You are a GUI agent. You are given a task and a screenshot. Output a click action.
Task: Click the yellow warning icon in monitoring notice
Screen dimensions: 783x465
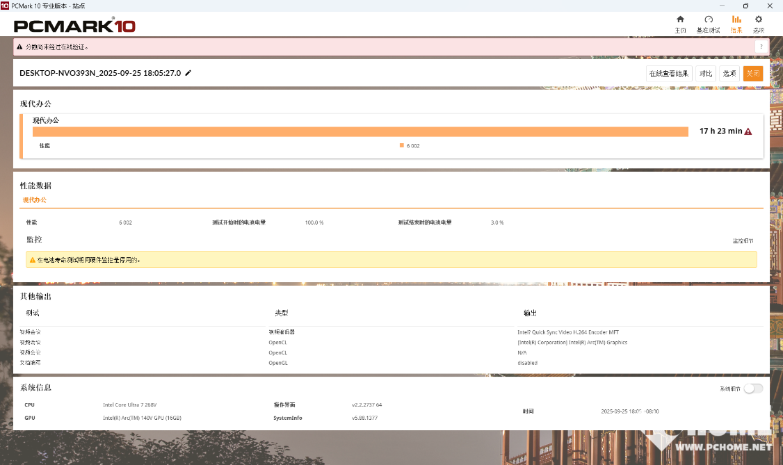tap(32, 260)
